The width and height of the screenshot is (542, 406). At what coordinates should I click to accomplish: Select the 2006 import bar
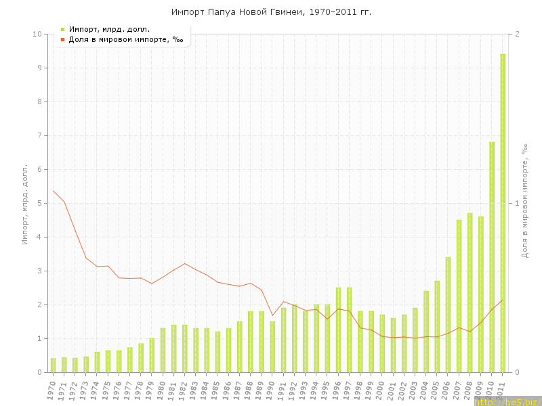[x=448, y=315]
